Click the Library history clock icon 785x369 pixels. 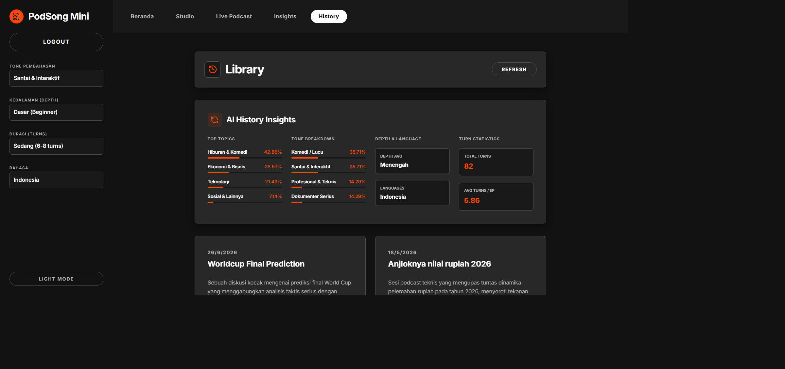[x=213, y=69]
